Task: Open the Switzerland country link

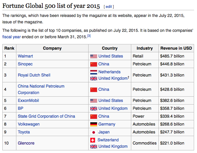Action: click(108, 140)
